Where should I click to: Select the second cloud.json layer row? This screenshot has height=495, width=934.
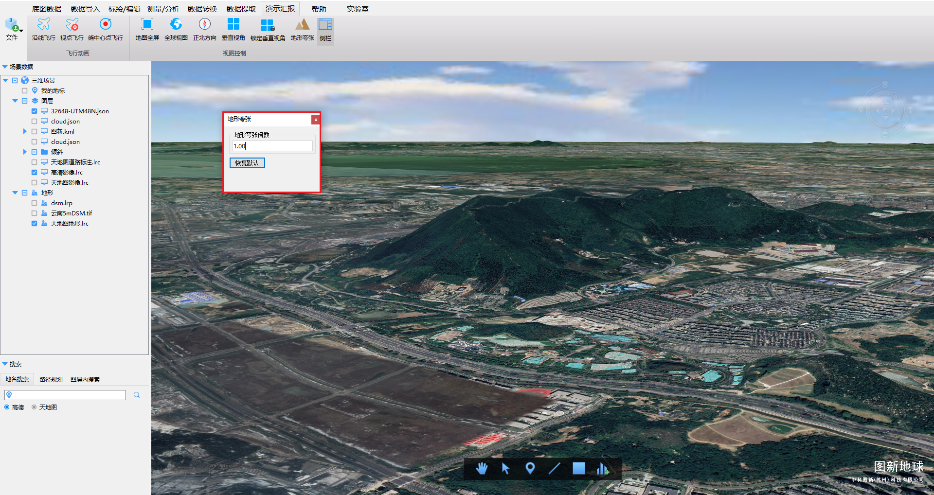point(65,141)
